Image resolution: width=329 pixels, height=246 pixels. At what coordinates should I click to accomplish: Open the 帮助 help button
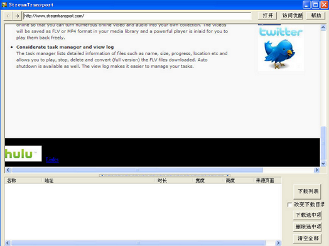pyautogui.click(x=316, y=16)
